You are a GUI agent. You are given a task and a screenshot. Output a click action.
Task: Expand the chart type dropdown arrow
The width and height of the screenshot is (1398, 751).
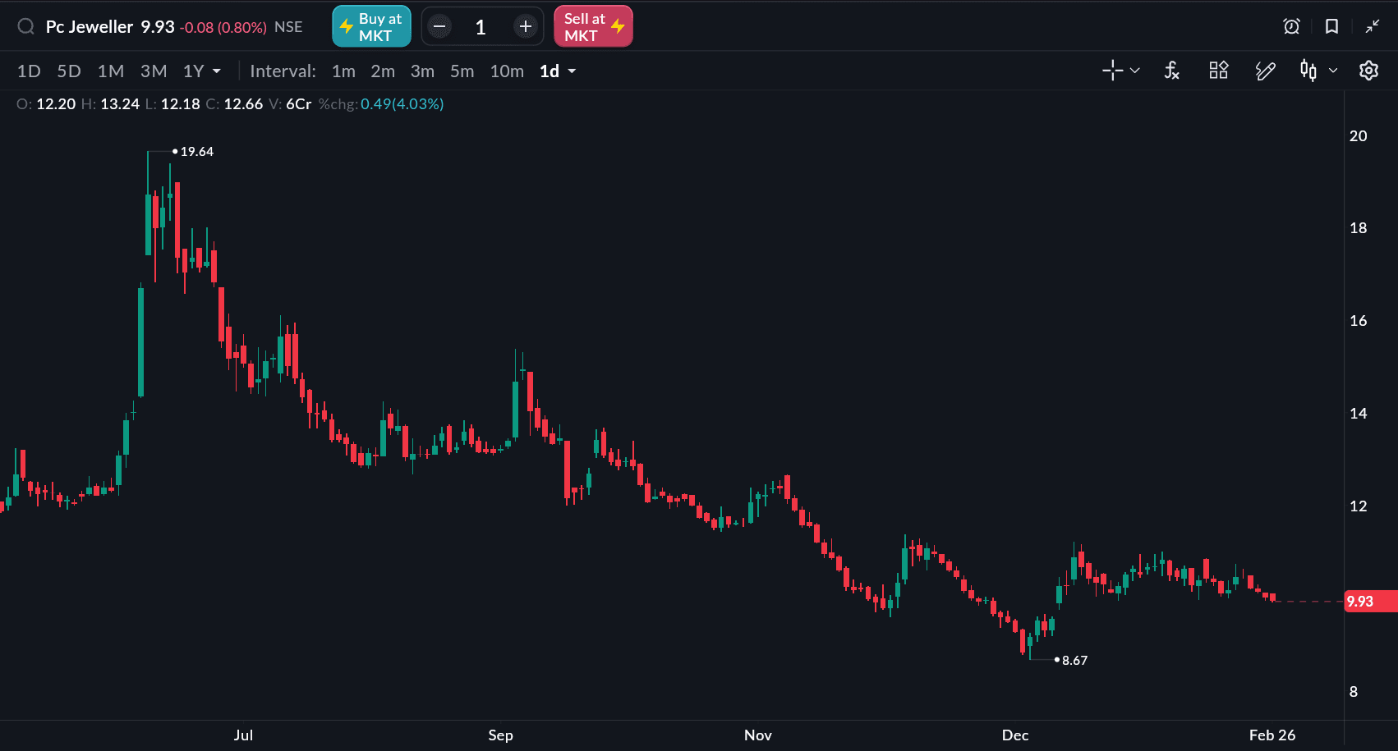(1333, 71)
